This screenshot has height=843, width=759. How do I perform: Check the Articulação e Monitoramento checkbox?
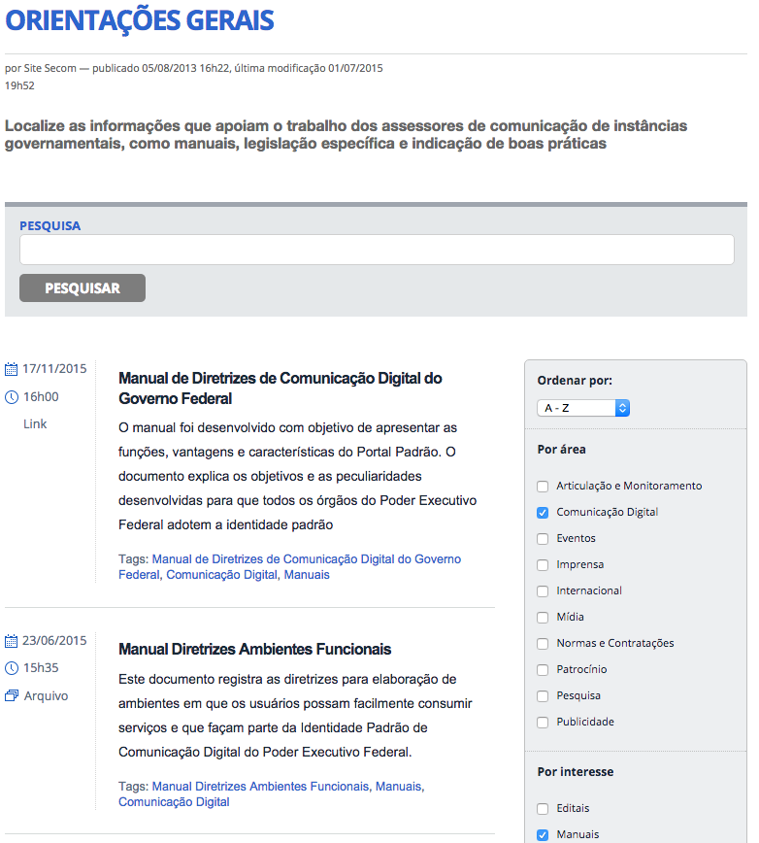(x=543, y=486)
